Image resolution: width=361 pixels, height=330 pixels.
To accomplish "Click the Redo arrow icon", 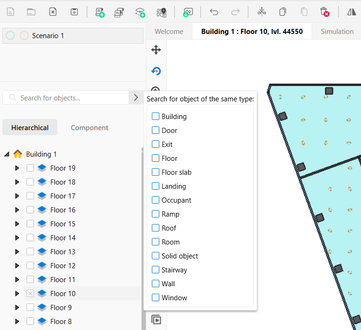I will pyautogui.click(x=235, y=12).
